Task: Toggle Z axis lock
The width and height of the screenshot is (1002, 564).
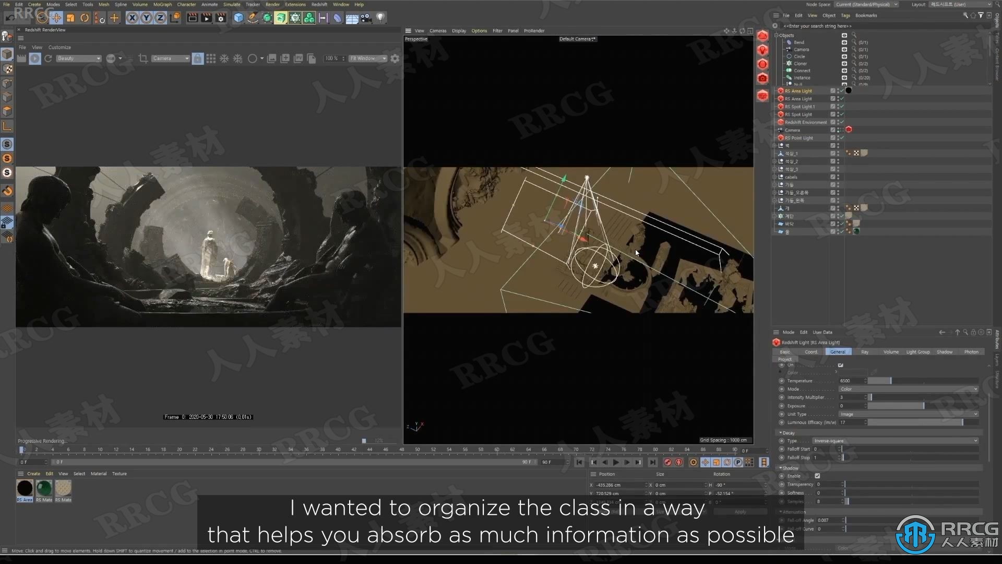Action: coord(161,18)
